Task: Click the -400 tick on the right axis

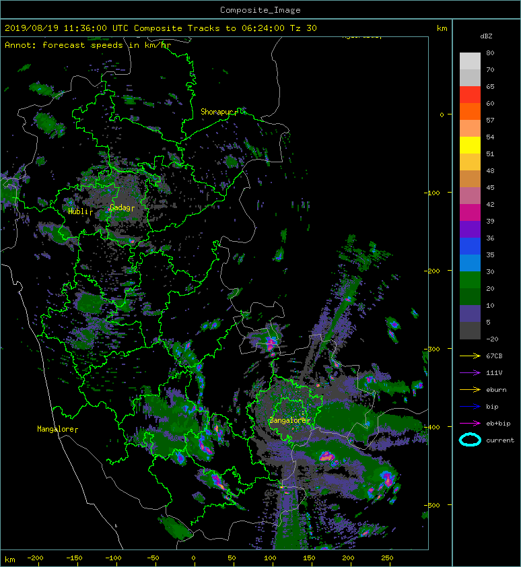Action: 432,427
